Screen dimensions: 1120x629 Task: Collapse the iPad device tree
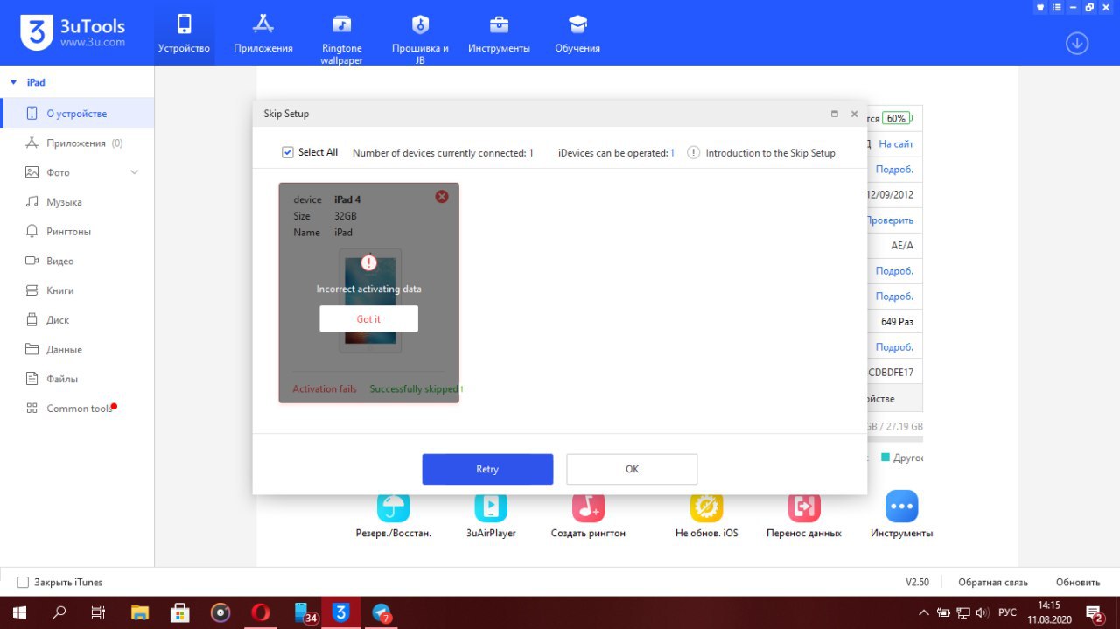coord(13,82)
